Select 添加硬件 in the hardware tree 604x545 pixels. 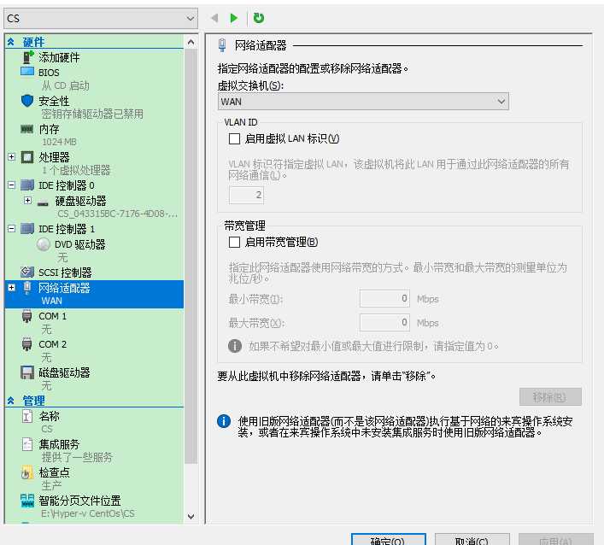click(x=59, y=57)
